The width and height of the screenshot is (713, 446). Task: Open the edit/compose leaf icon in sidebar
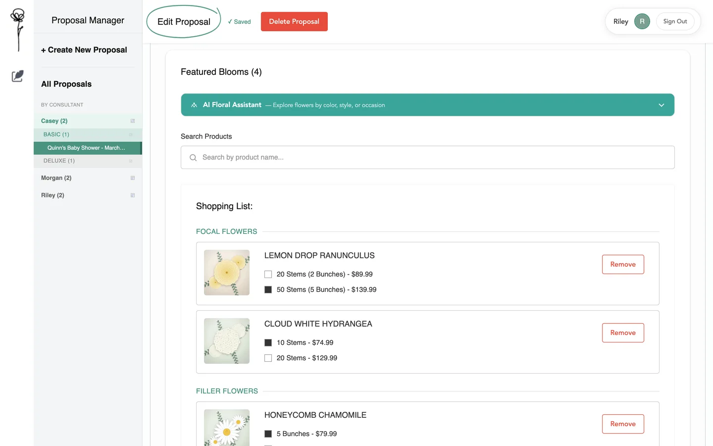pos(17,76)
